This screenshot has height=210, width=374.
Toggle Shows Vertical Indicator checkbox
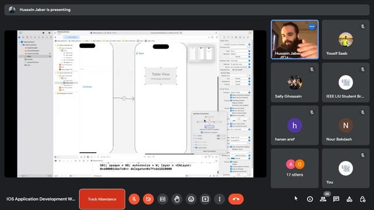[231, 97]
